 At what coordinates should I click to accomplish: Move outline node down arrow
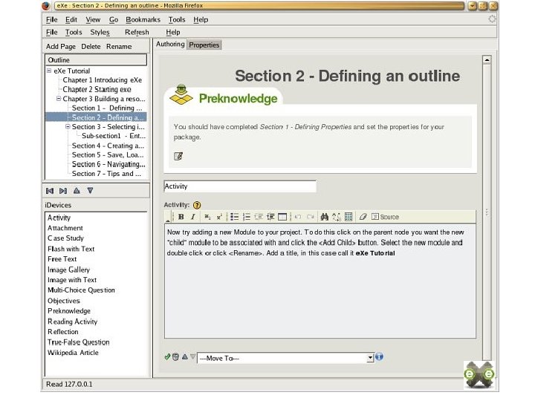point(90,191)
